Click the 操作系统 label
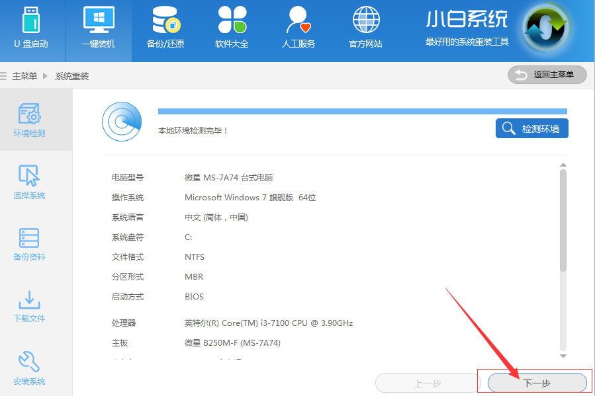 coord(128,198)
